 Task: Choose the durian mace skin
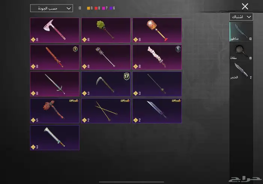tap(106, 30)
